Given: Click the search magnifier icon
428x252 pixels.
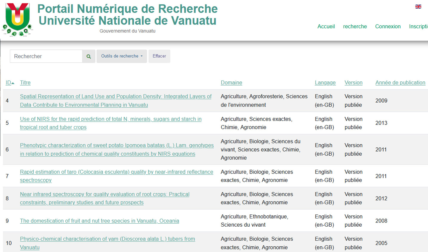Looking at the screenshot, I should click(x=89, y=56).
